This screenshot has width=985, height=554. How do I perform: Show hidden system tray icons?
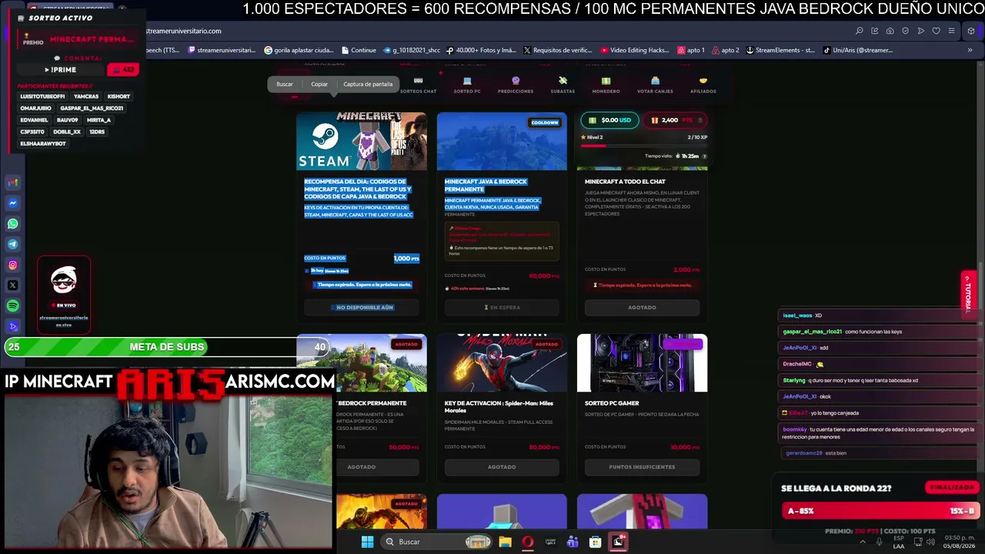click(862, 542)
